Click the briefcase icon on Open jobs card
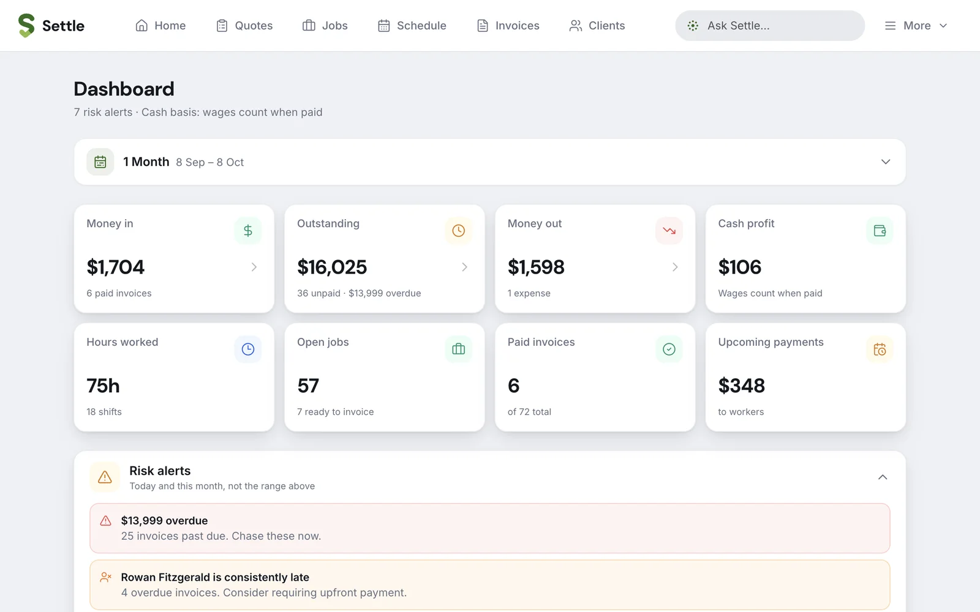 [x=459, y=349]
